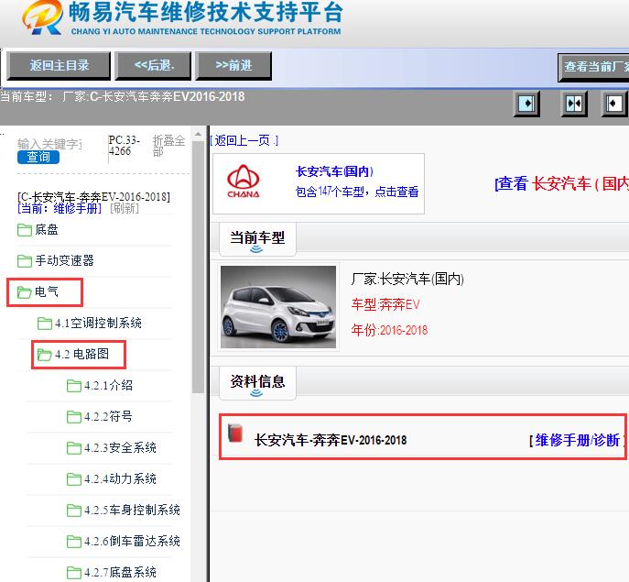Select 4.2 电路图 tree label
629x582 pixels.
point(81,355)
